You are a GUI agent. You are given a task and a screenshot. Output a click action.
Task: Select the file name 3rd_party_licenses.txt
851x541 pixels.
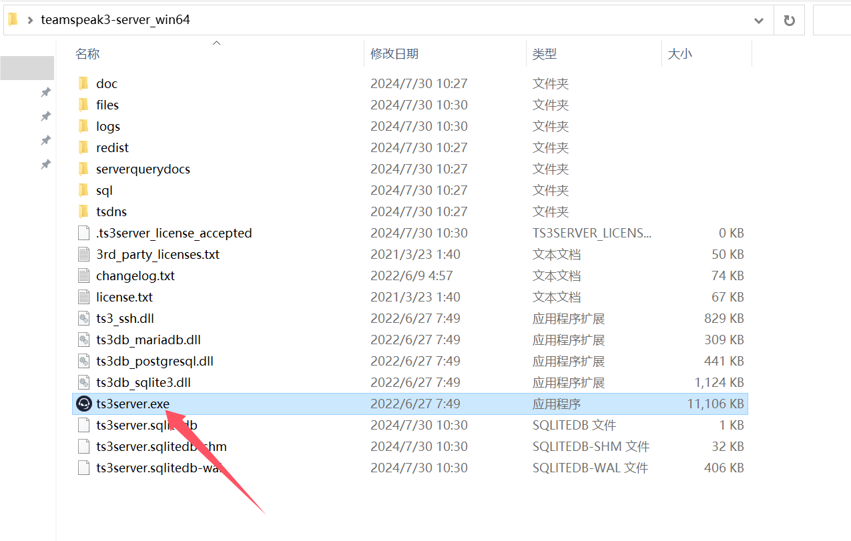[158, 254]
